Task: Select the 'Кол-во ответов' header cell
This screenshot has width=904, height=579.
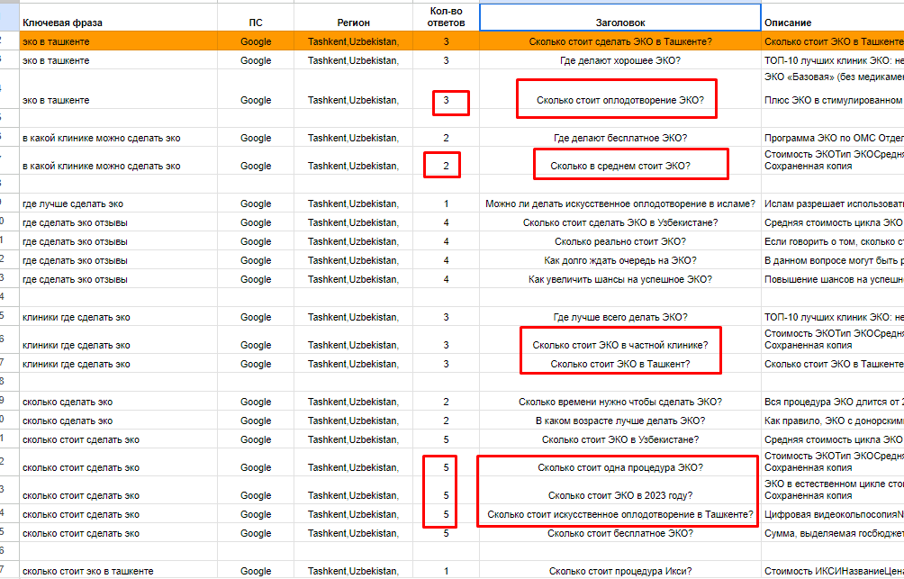Action: (447, 17)
